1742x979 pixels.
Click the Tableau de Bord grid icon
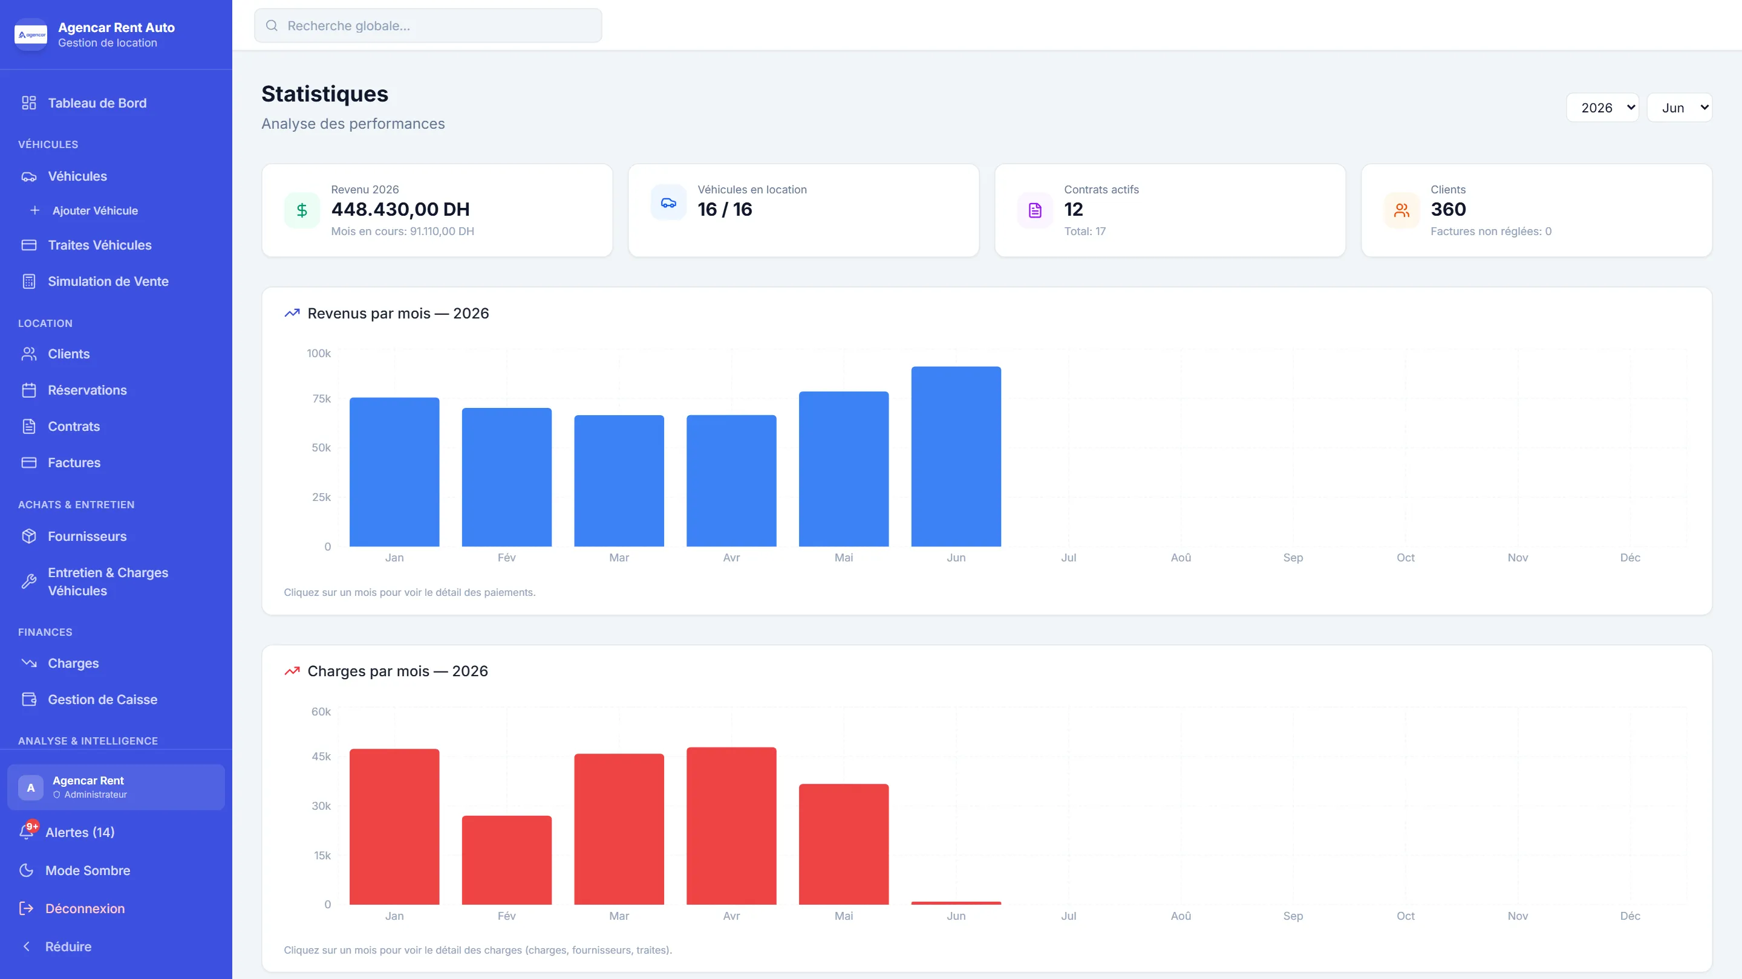[x=28, y=103]
